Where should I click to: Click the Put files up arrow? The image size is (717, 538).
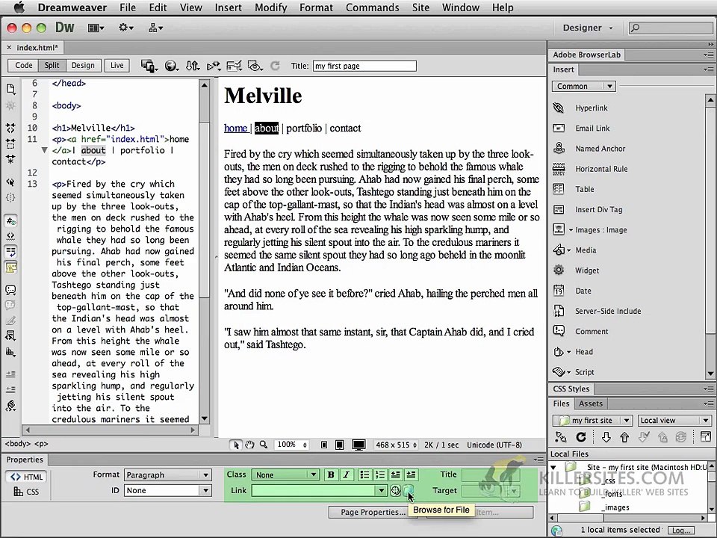click(624, 437)
